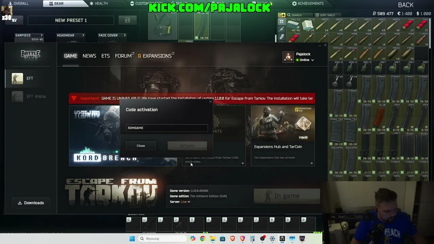Screen dimensions: 434x244
Task: Click the Important update announcement banner
Action: pos(192,98)
